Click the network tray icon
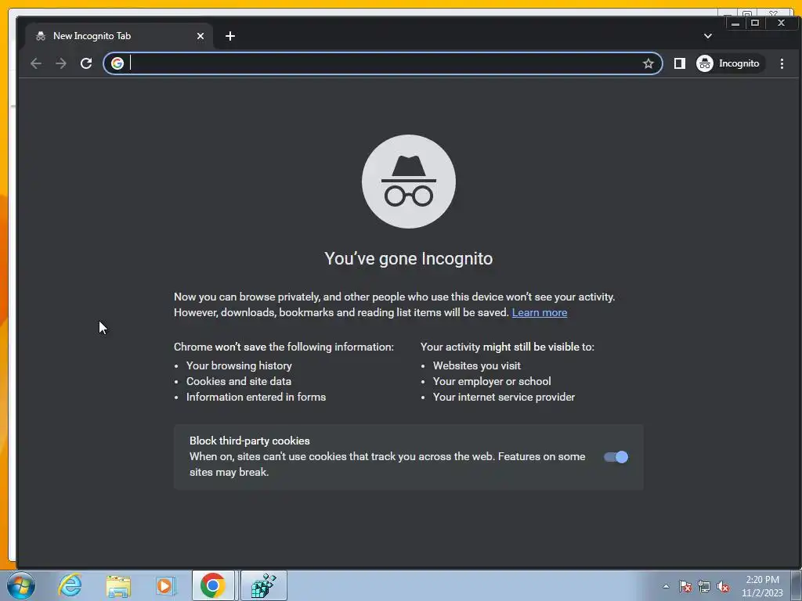Viewport: 802px width, 601px height. (x=704, y=587)
